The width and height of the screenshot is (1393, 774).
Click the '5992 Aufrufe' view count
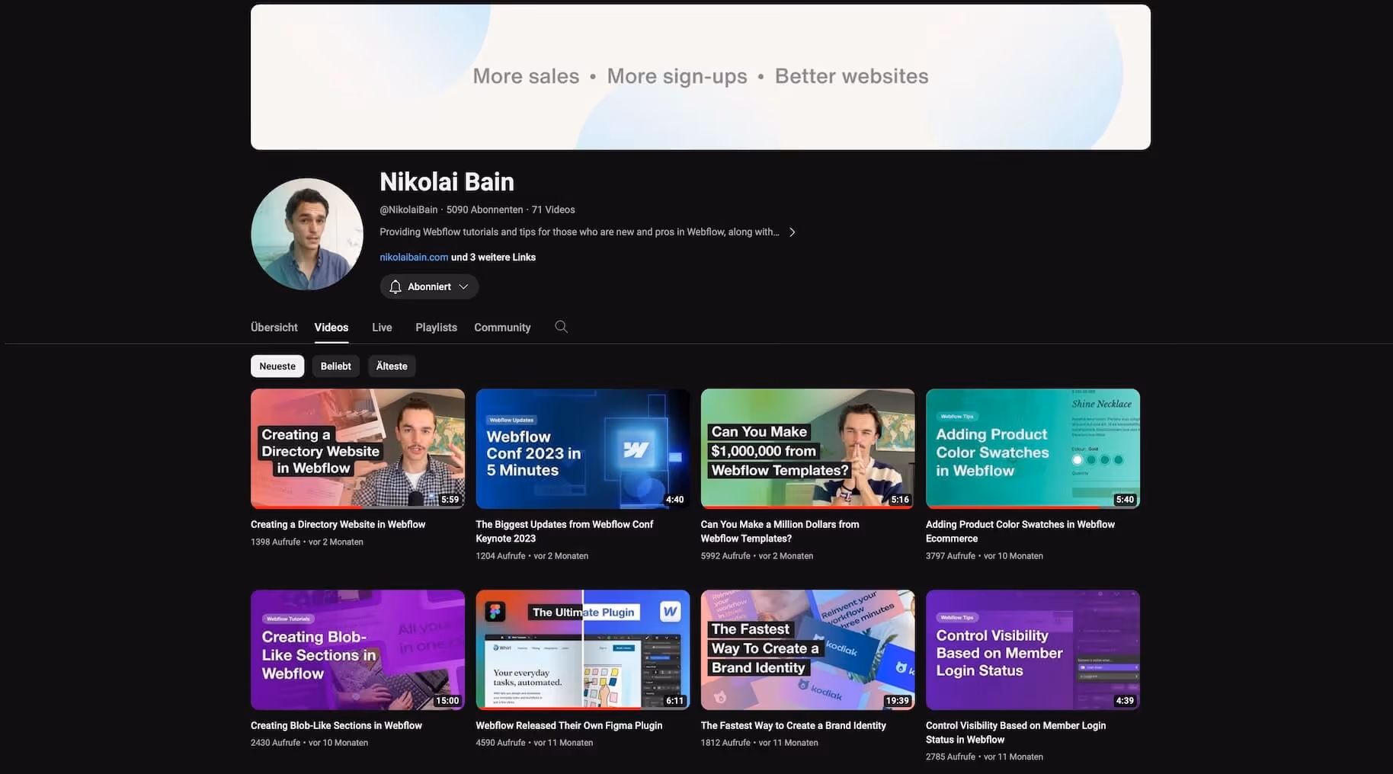pyautogui.click(x=725, y=556)
